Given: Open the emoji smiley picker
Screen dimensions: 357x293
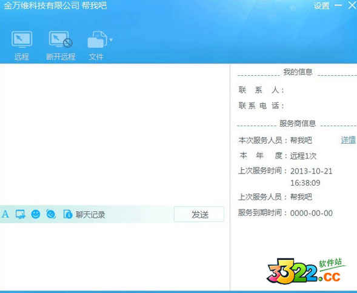Looking at the screenshot, I should [36, 214].
